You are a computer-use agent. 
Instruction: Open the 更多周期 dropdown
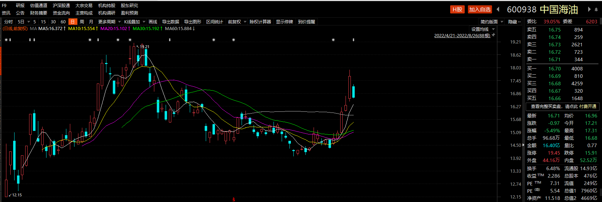point(109,22)
